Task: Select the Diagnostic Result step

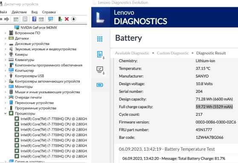Action: pyautogui.click(x=211, y=53)
